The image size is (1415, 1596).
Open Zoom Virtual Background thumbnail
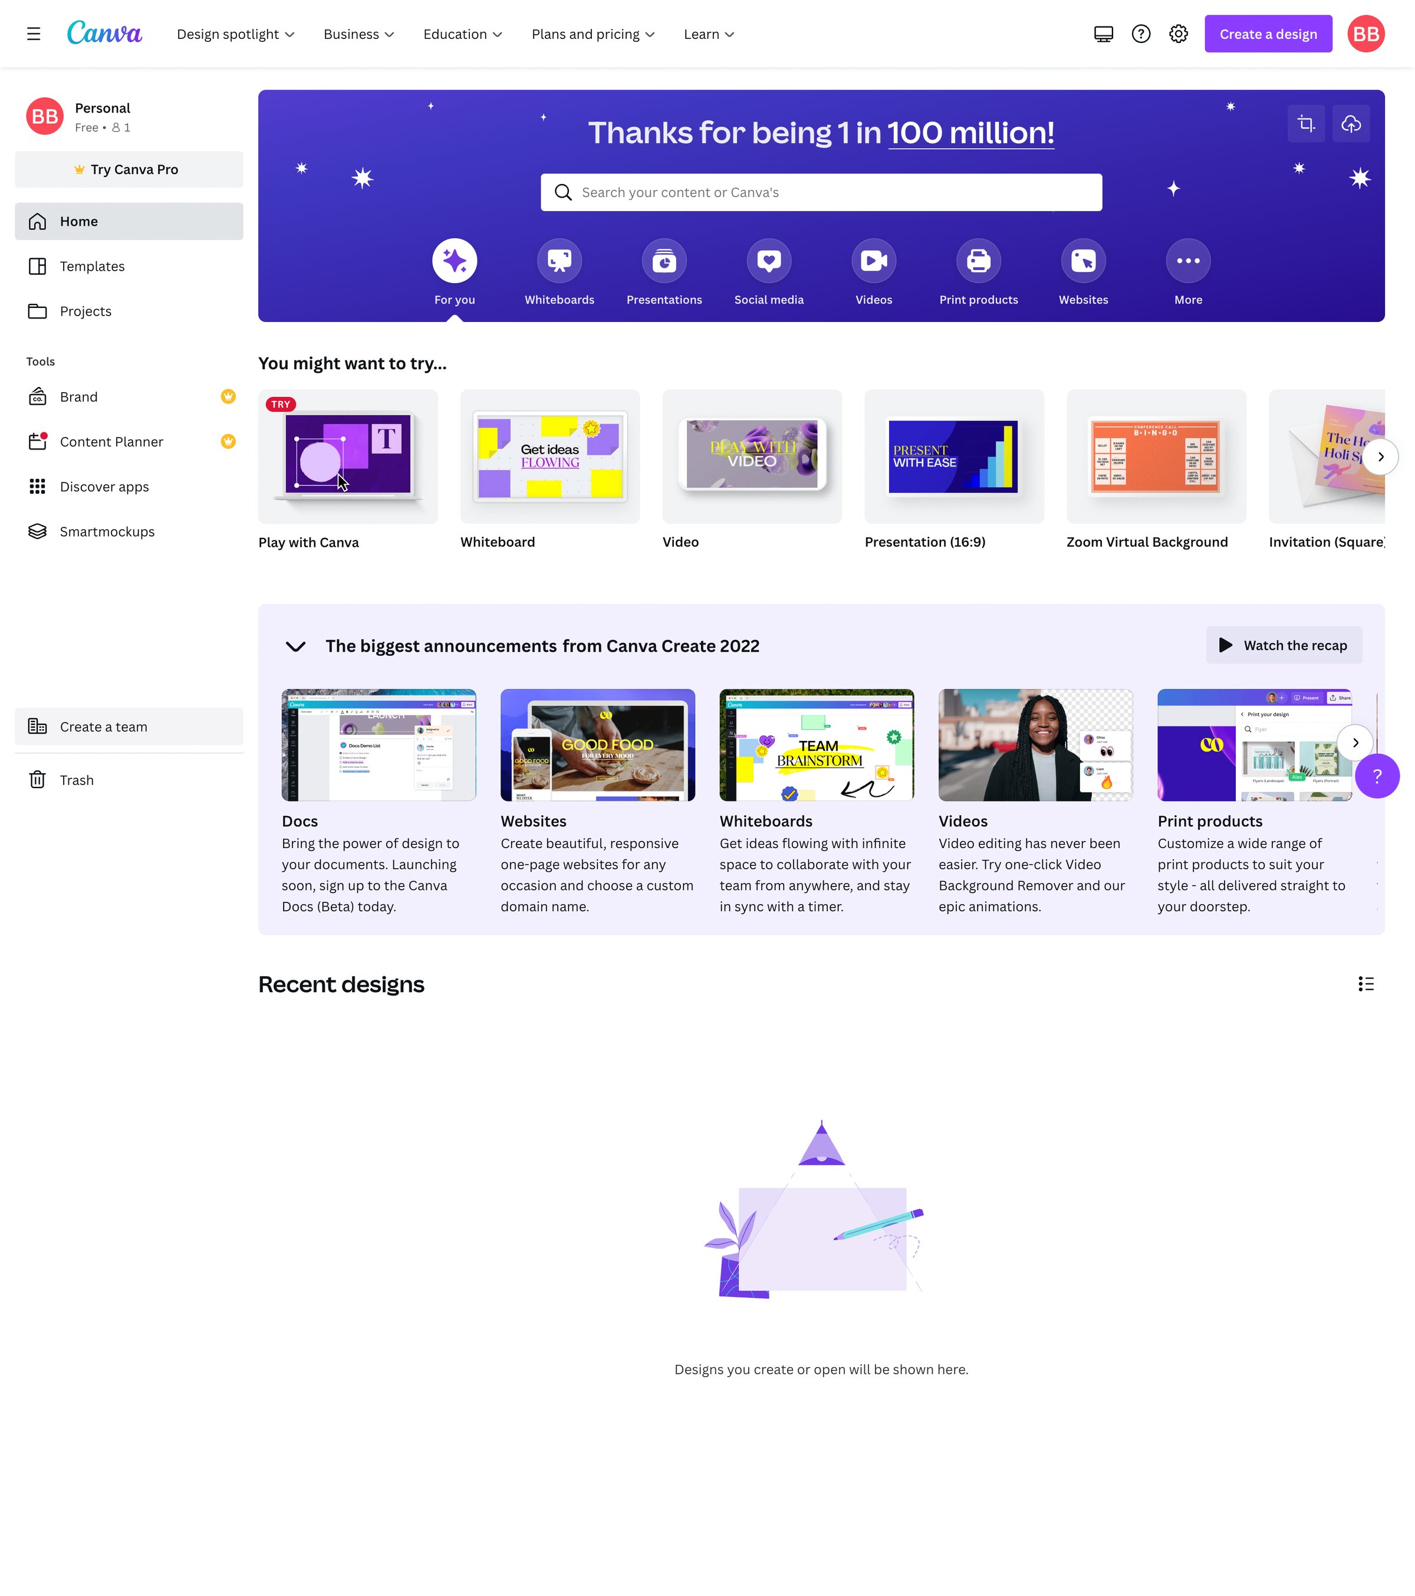[1157, 457]
